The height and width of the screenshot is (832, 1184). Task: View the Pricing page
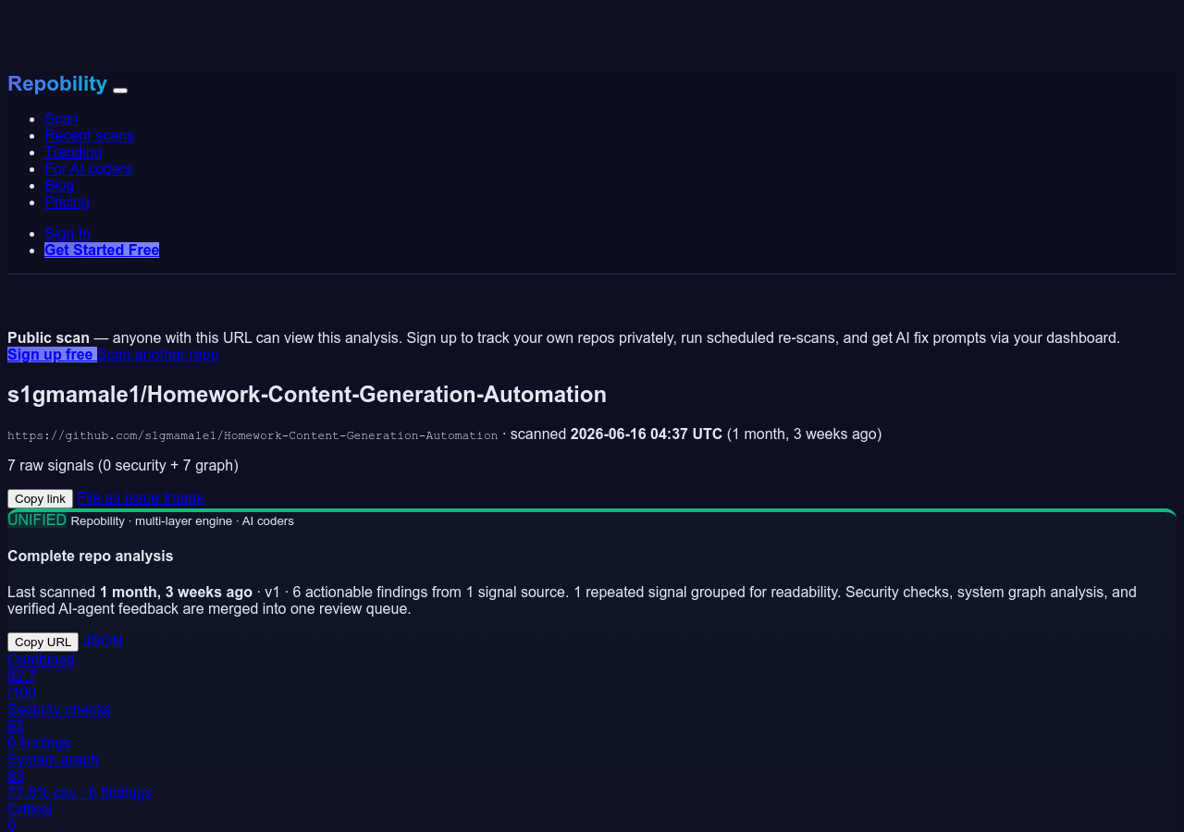(x=67, y=202)
